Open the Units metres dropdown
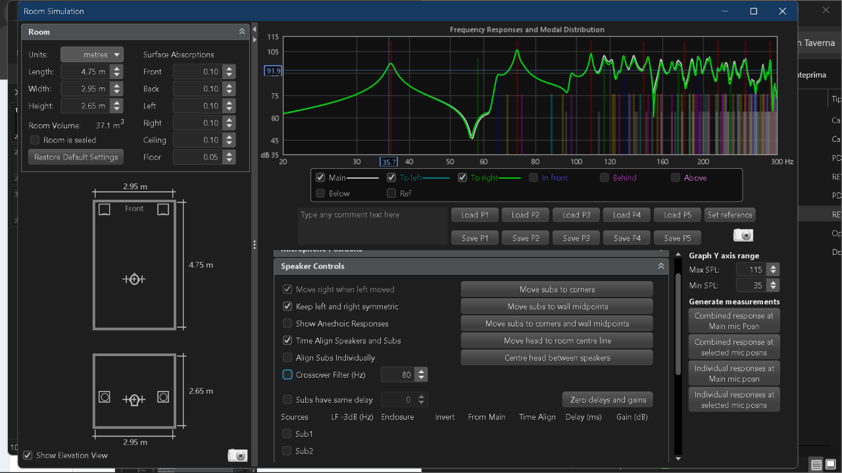 (x=92, y=55)
